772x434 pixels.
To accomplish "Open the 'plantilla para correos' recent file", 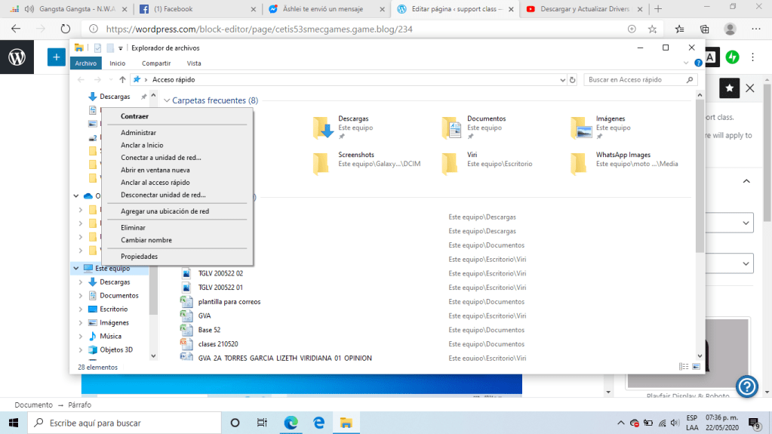I will point(229,302).
